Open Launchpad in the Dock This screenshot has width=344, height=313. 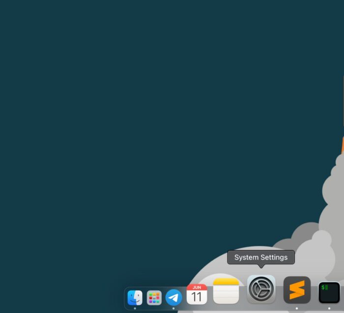(154, 298)
